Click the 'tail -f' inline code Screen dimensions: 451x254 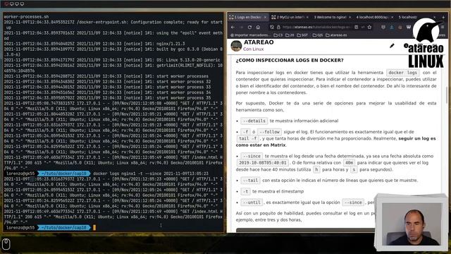(248, 138)
